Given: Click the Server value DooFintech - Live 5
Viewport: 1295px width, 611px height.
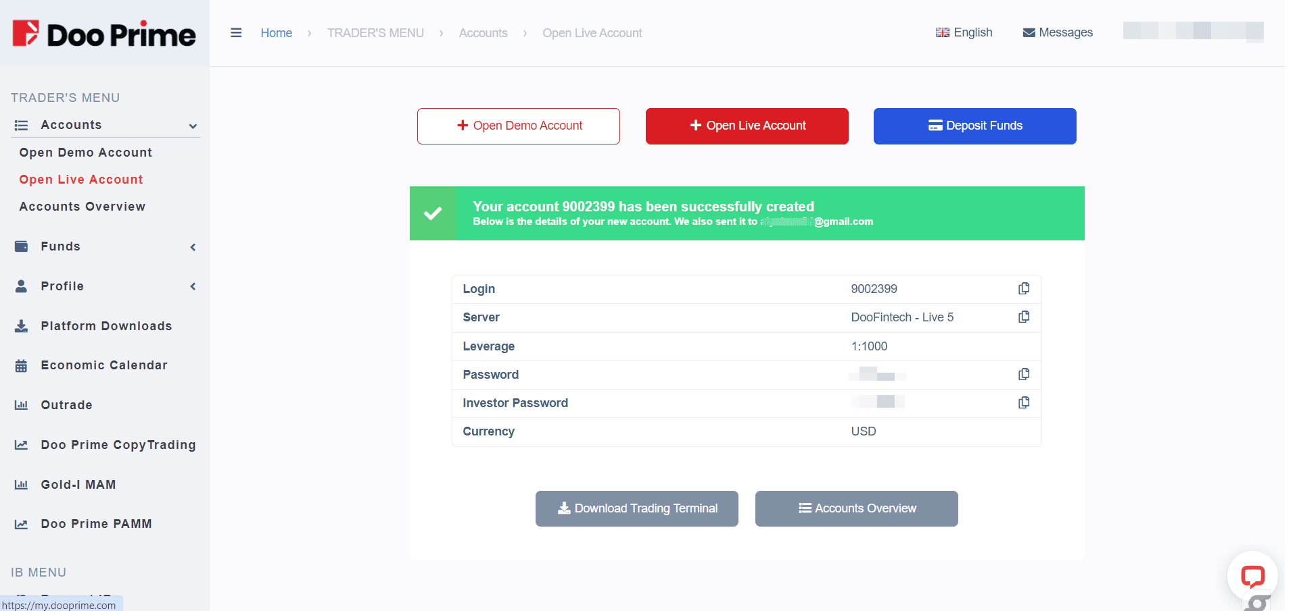Looking at the screenshot, I should [x=902, y=317].
